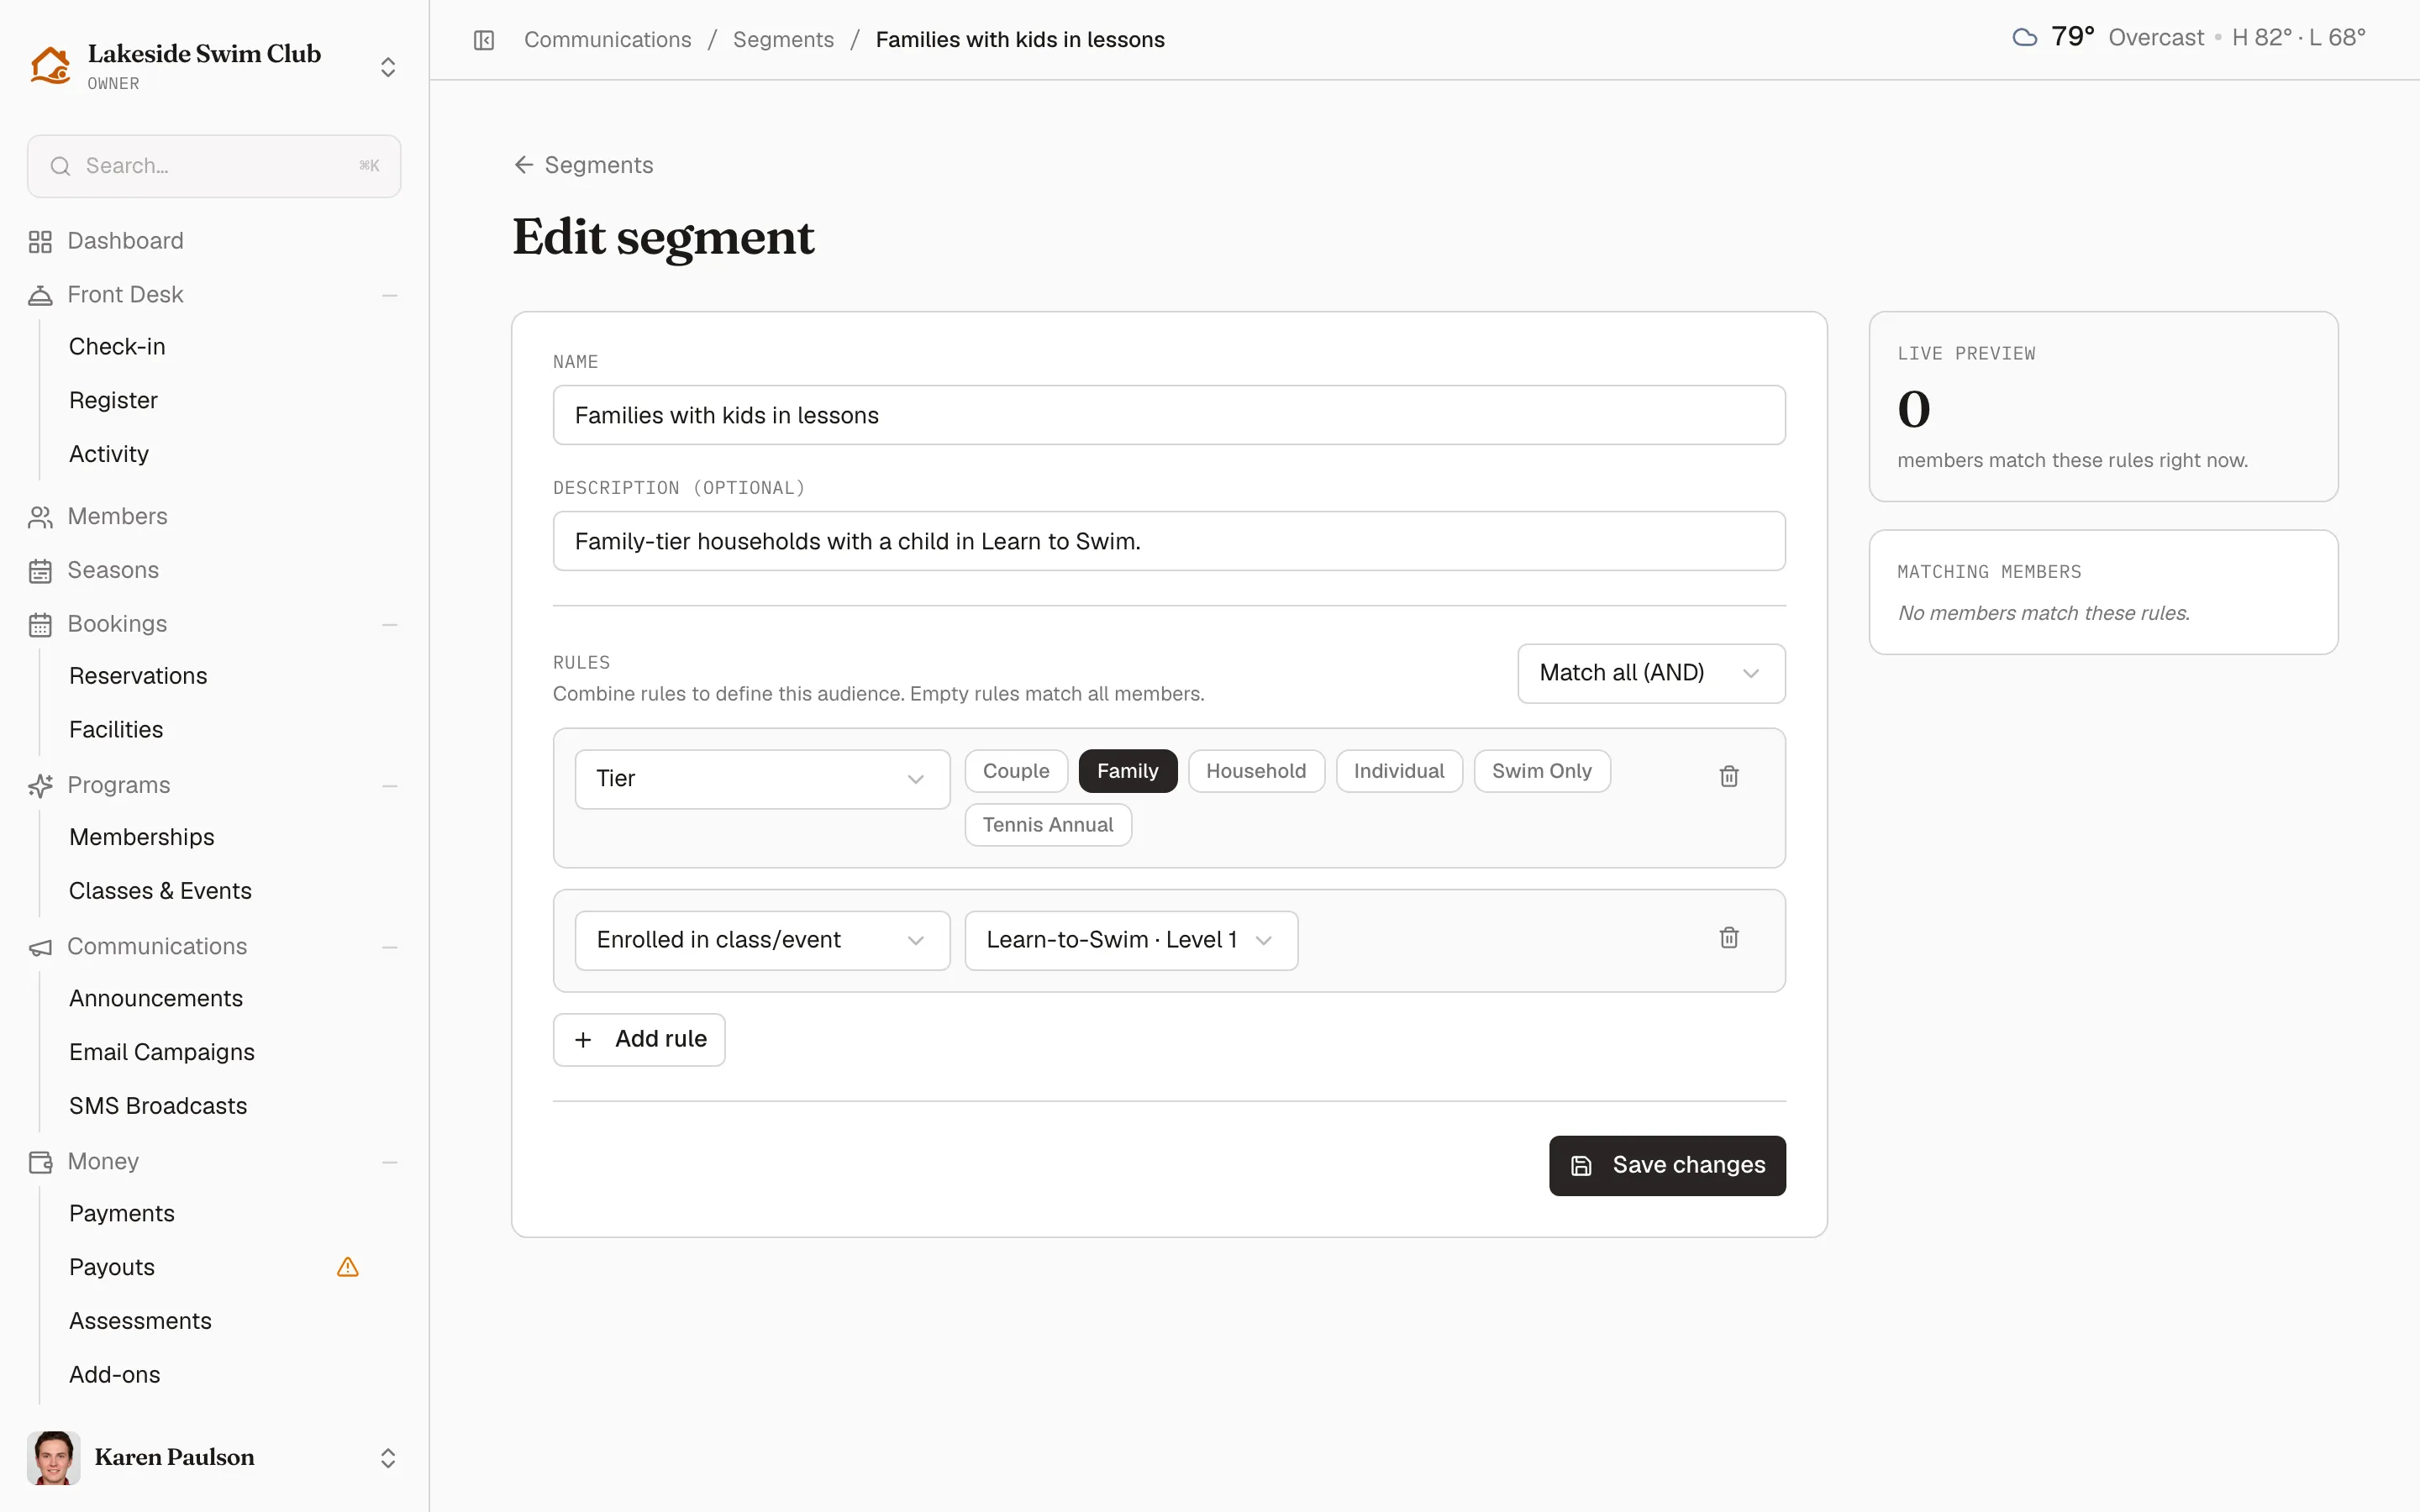Click the Programs sparkle icon

40,786
